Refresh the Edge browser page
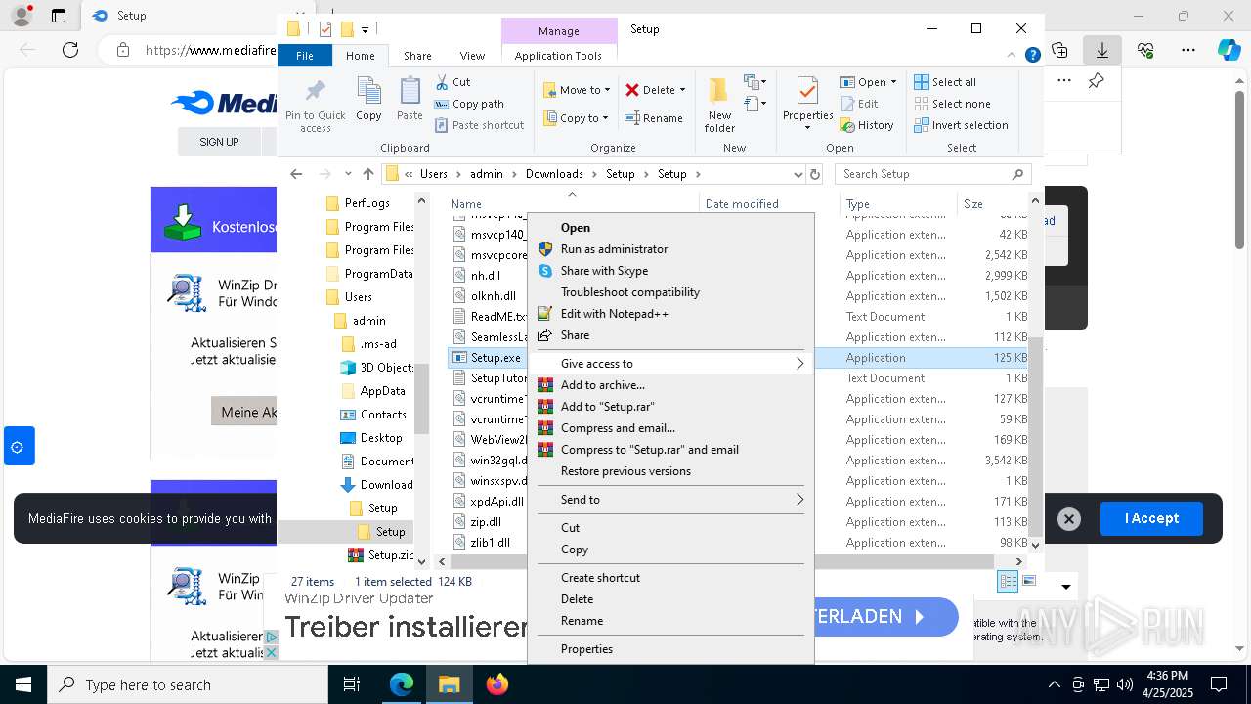This screenshot has height=704, width=1251. pos(69,49)
